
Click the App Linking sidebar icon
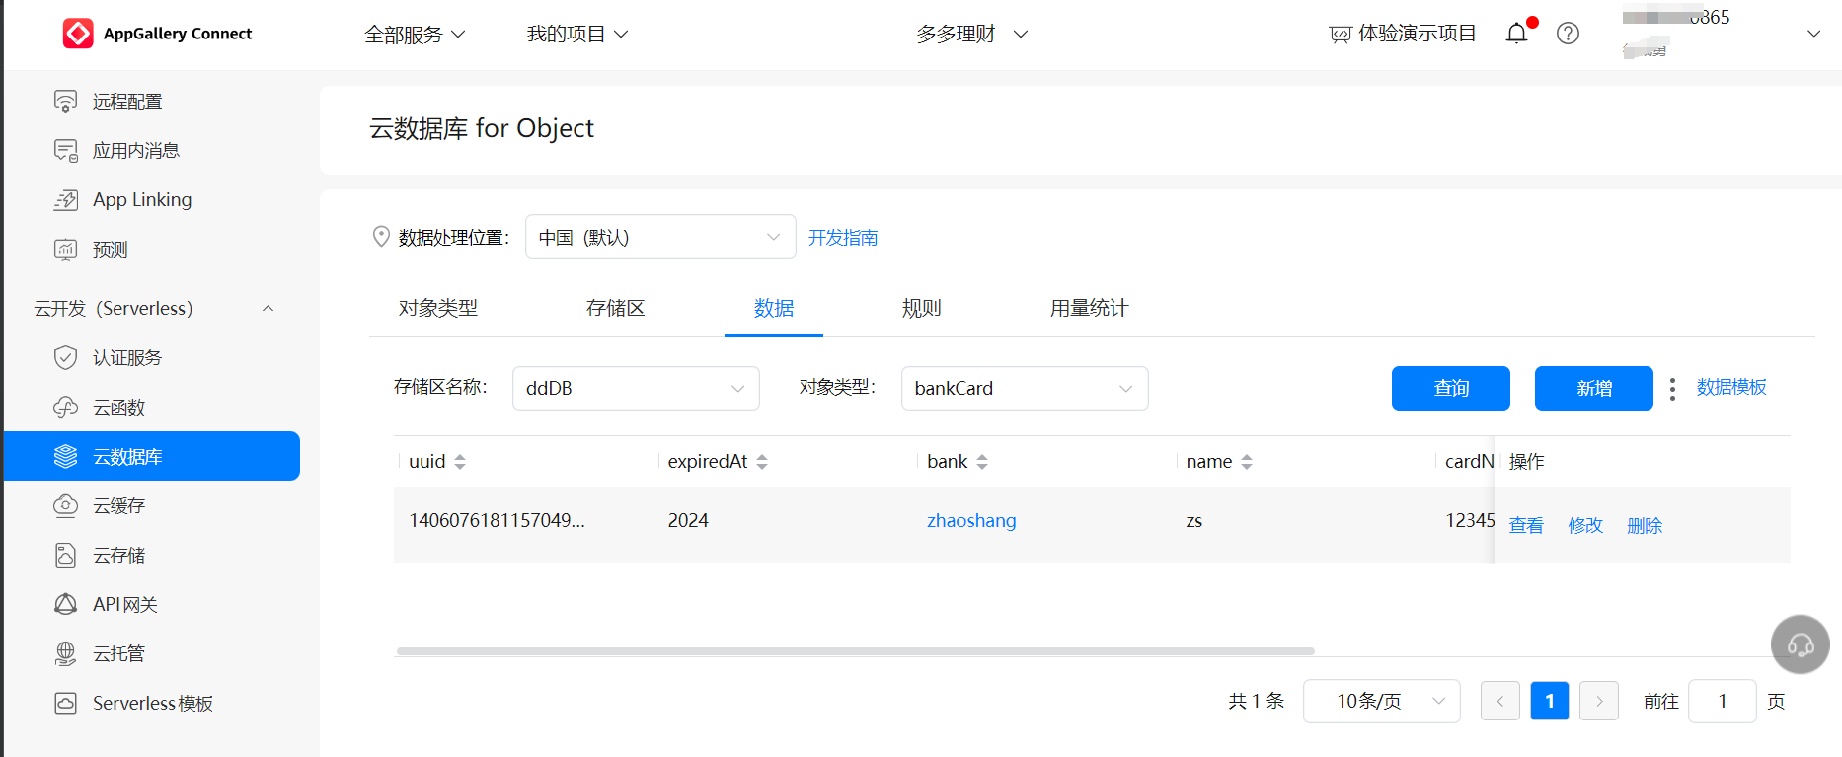(x=65, y=199)
